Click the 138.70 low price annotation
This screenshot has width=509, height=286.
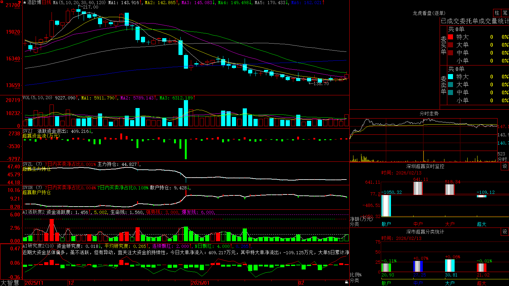[x=321, y=84]
